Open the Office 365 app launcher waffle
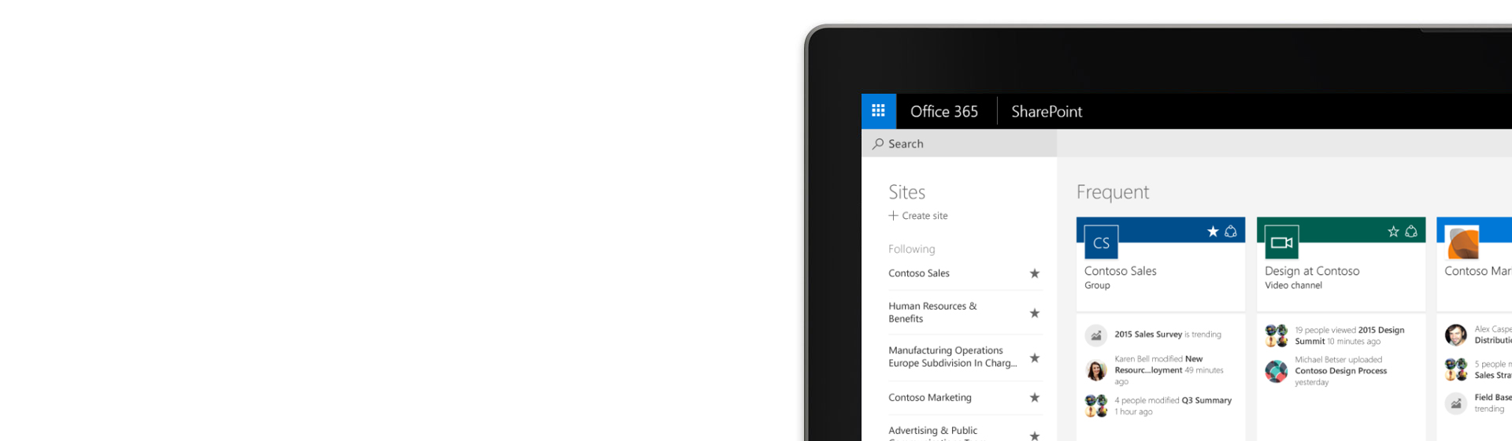Image resolution: width=1512 pixels, height=441 pixels. [878, 111]
